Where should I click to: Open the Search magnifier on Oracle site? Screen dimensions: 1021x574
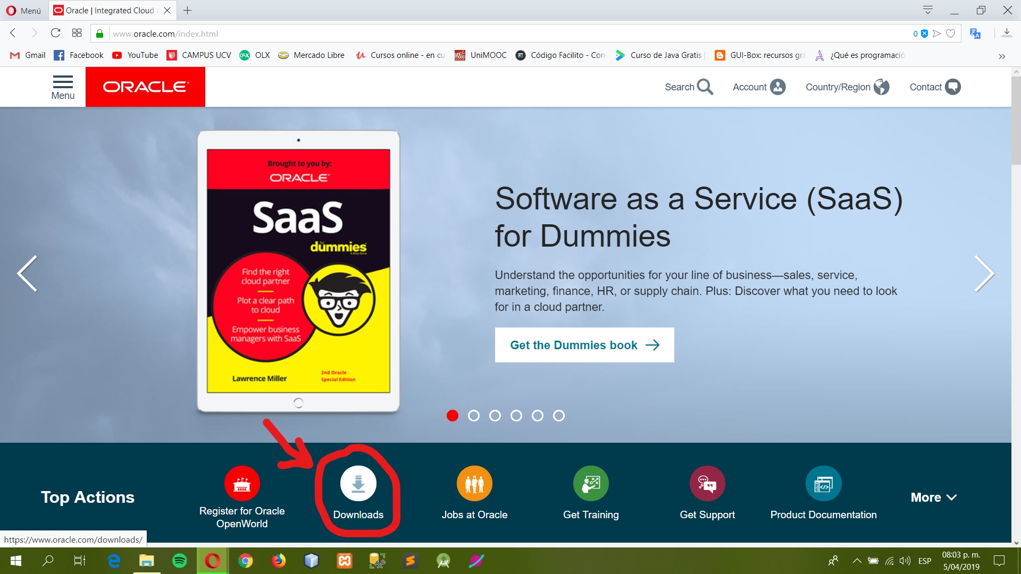tap(705, 87)
